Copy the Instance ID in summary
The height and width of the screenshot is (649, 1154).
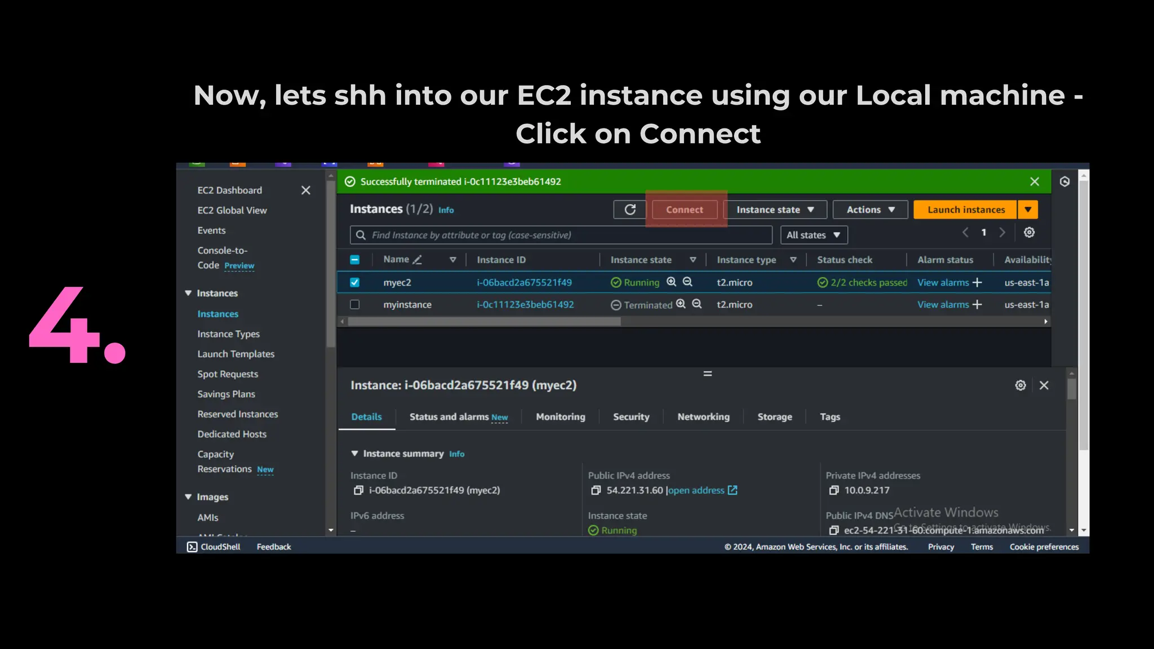358,490
